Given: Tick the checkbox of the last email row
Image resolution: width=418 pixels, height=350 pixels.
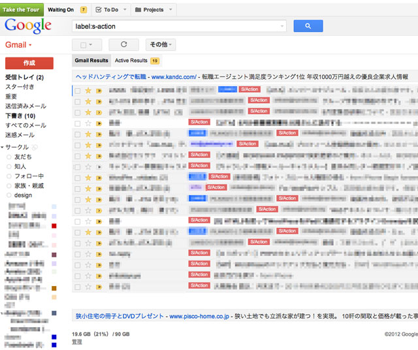Looking at the screenshot, I should pos(78,287).
